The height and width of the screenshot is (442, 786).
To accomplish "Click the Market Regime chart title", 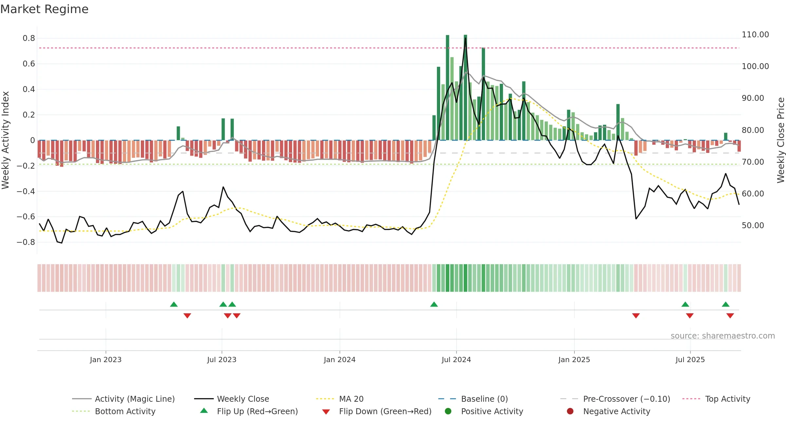I will pos(44,9).
